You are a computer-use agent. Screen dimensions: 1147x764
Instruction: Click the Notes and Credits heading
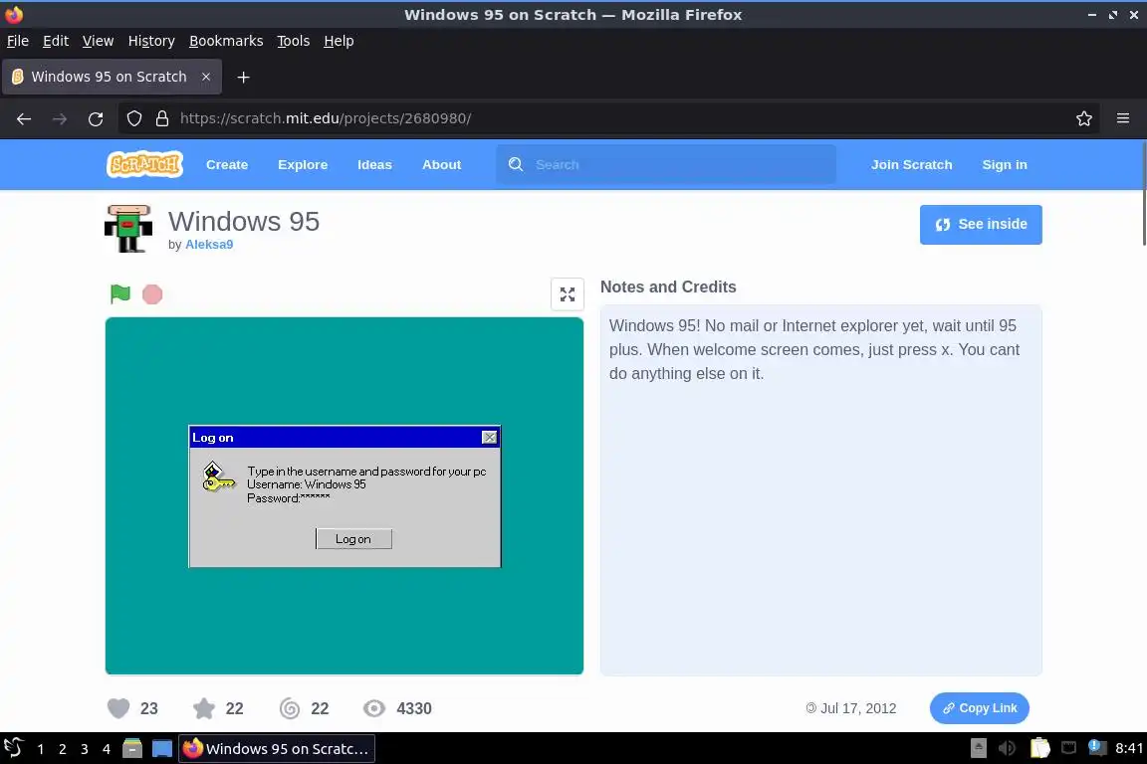click(668, 286)
